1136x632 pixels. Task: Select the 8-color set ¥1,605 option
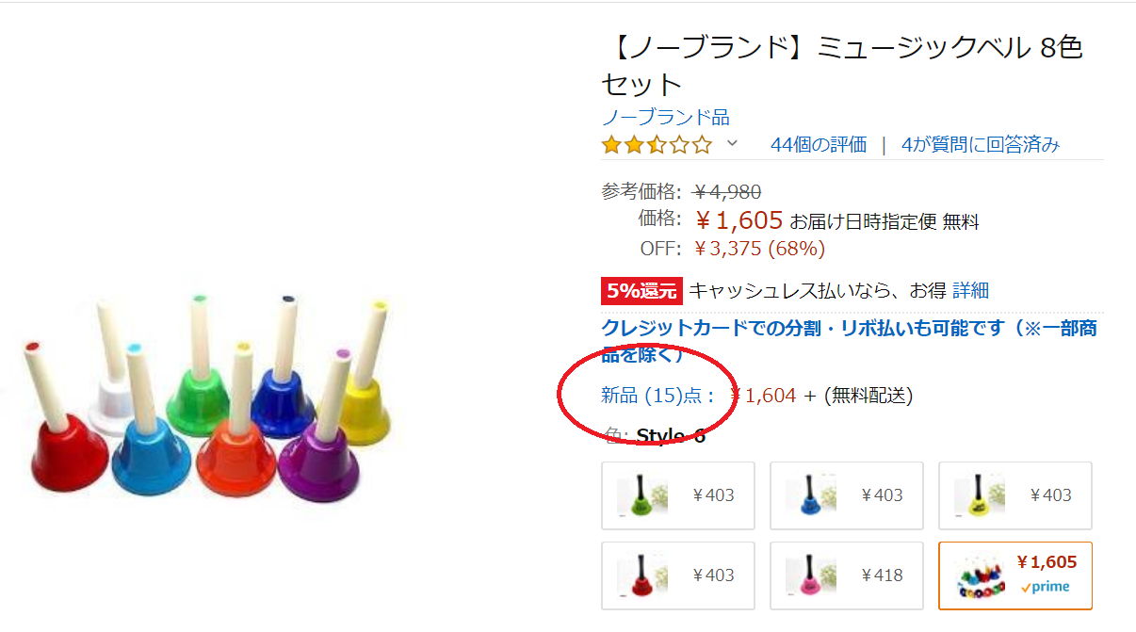pyautogui.click(x=1014, y=575)
